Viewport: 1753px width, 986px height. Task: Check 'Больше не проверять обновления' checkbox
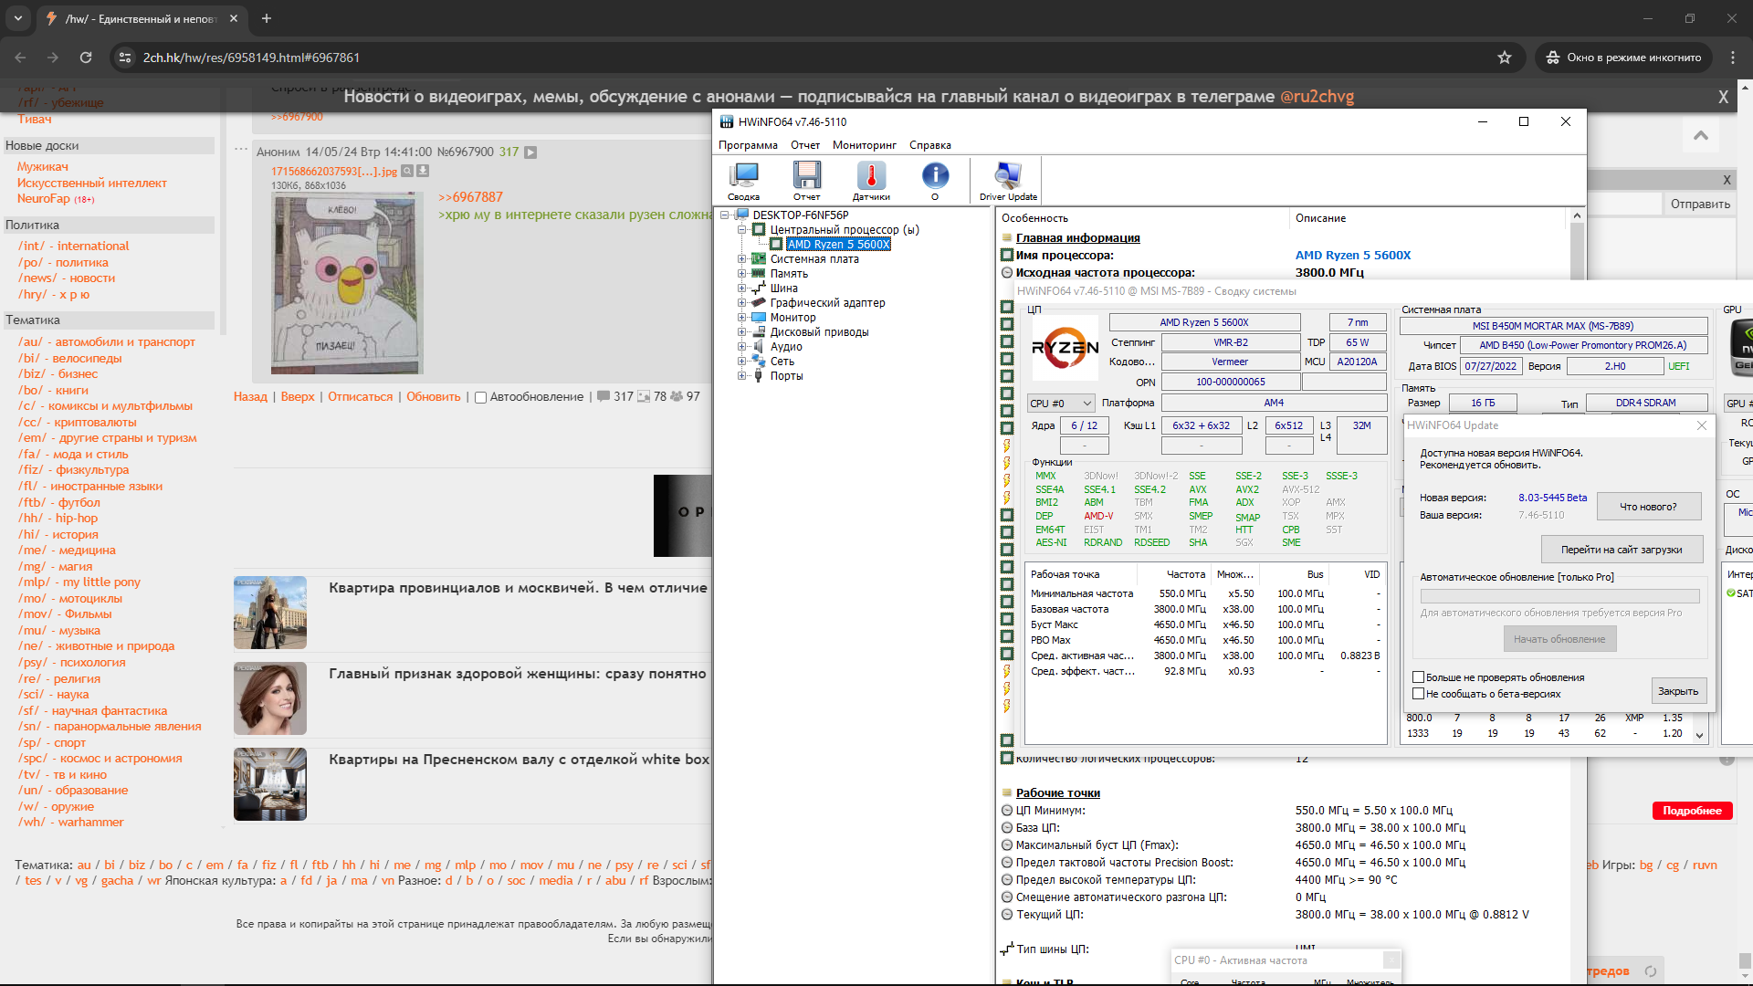(1419, 677)
